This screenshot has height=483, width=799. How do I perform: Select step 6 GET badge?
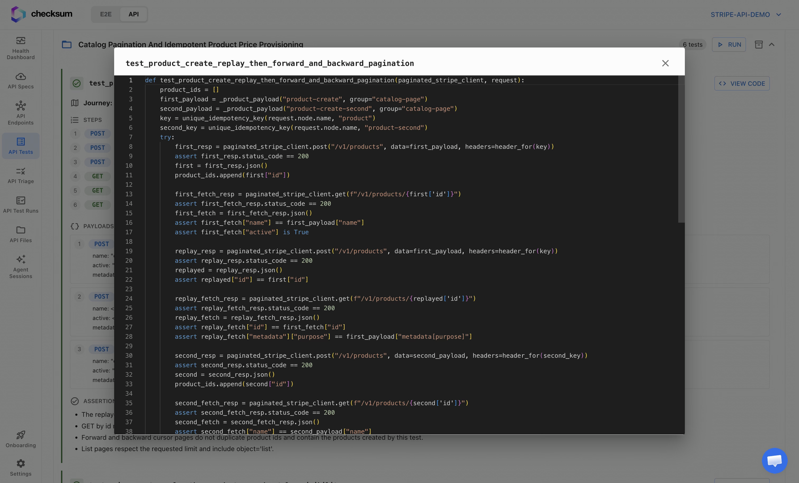point(97,205)
